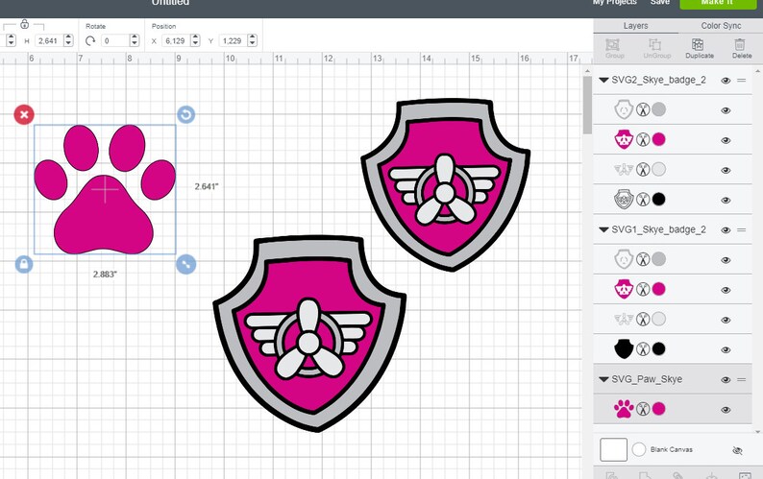This screenshot has width=763, height=479.
Task: Select the lower Skye badge on canvas
Action: click(309, 334)
